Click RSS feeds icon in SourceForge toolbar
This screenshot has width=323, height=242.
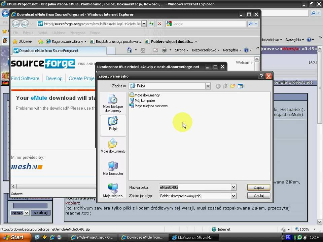[x=143, y=50]
